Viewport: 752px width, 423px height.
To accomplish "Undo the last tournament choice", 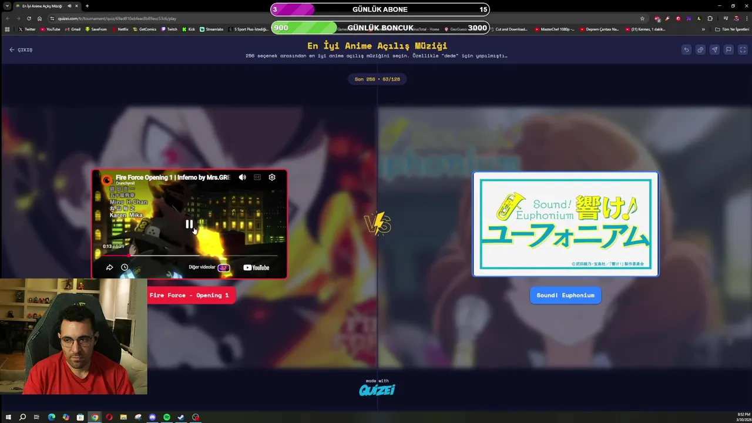I will pos(686,50).
